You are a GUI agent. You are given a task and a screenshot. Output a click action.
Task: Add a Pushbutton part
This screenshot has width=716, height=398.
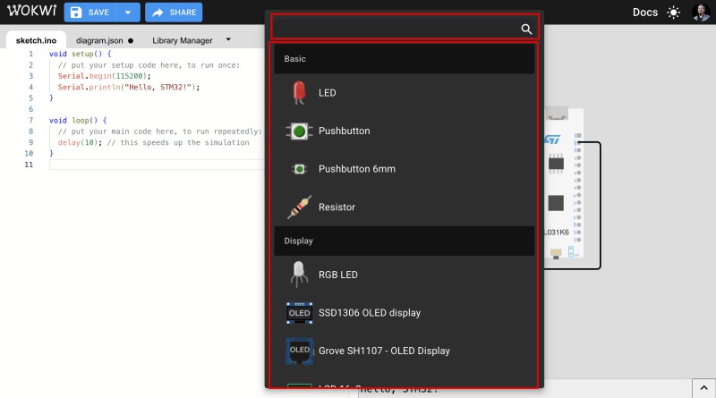405,131
